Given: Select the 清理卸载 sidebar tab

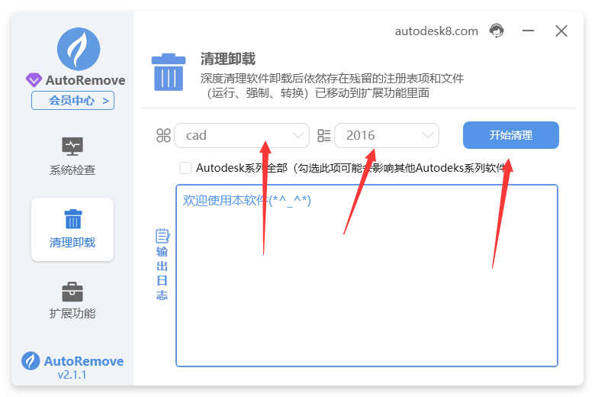Looking at the screenshot, I should (72, 229).
